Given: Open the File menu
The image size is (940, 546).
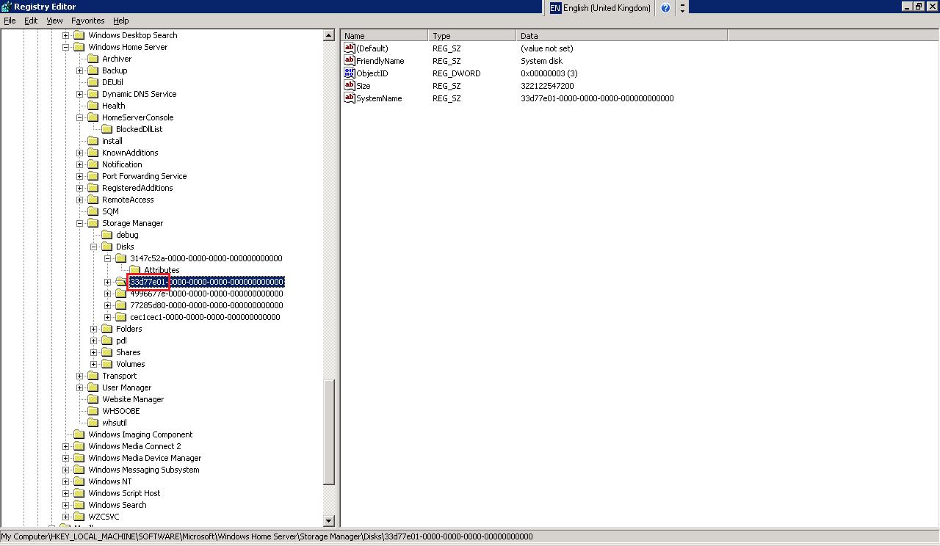Looking at the screenshot, I should point(10,21).
